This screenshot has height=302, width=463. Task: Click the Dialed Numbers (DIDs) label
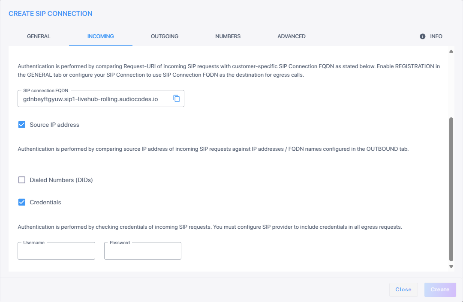pyautogui.click(x=61, y=180)
